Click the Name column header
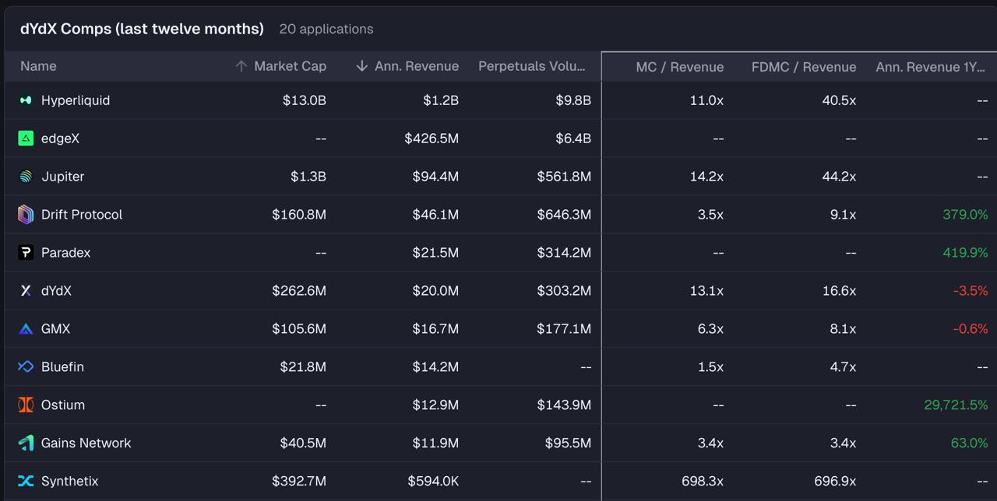 [x=38, y=66]
